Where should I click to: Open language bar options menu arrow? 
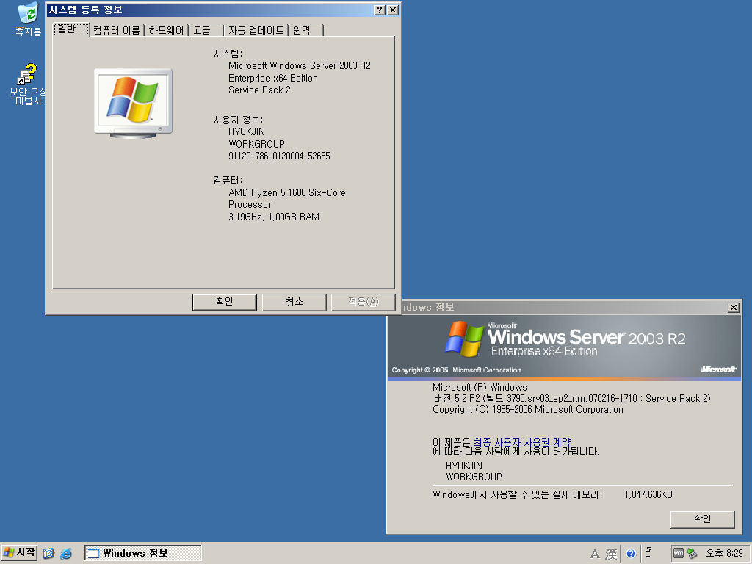[x=648, y=557]
